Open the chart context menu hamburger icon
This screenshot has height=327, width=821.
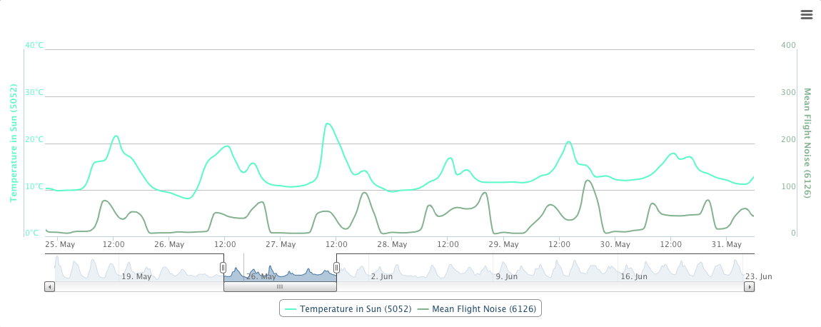(x=807, y=15)
